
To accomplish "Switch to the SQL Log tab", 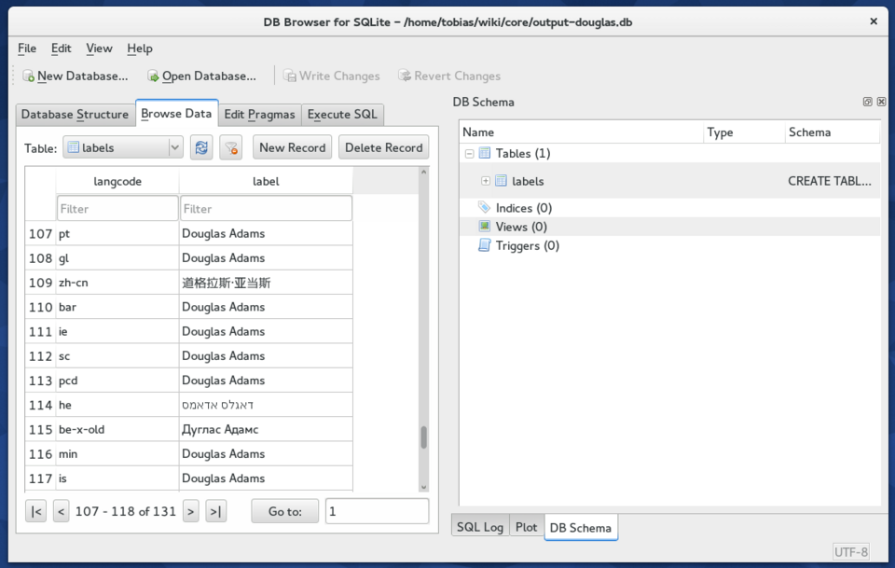I will pyautogui.click(x=480, y=527).
